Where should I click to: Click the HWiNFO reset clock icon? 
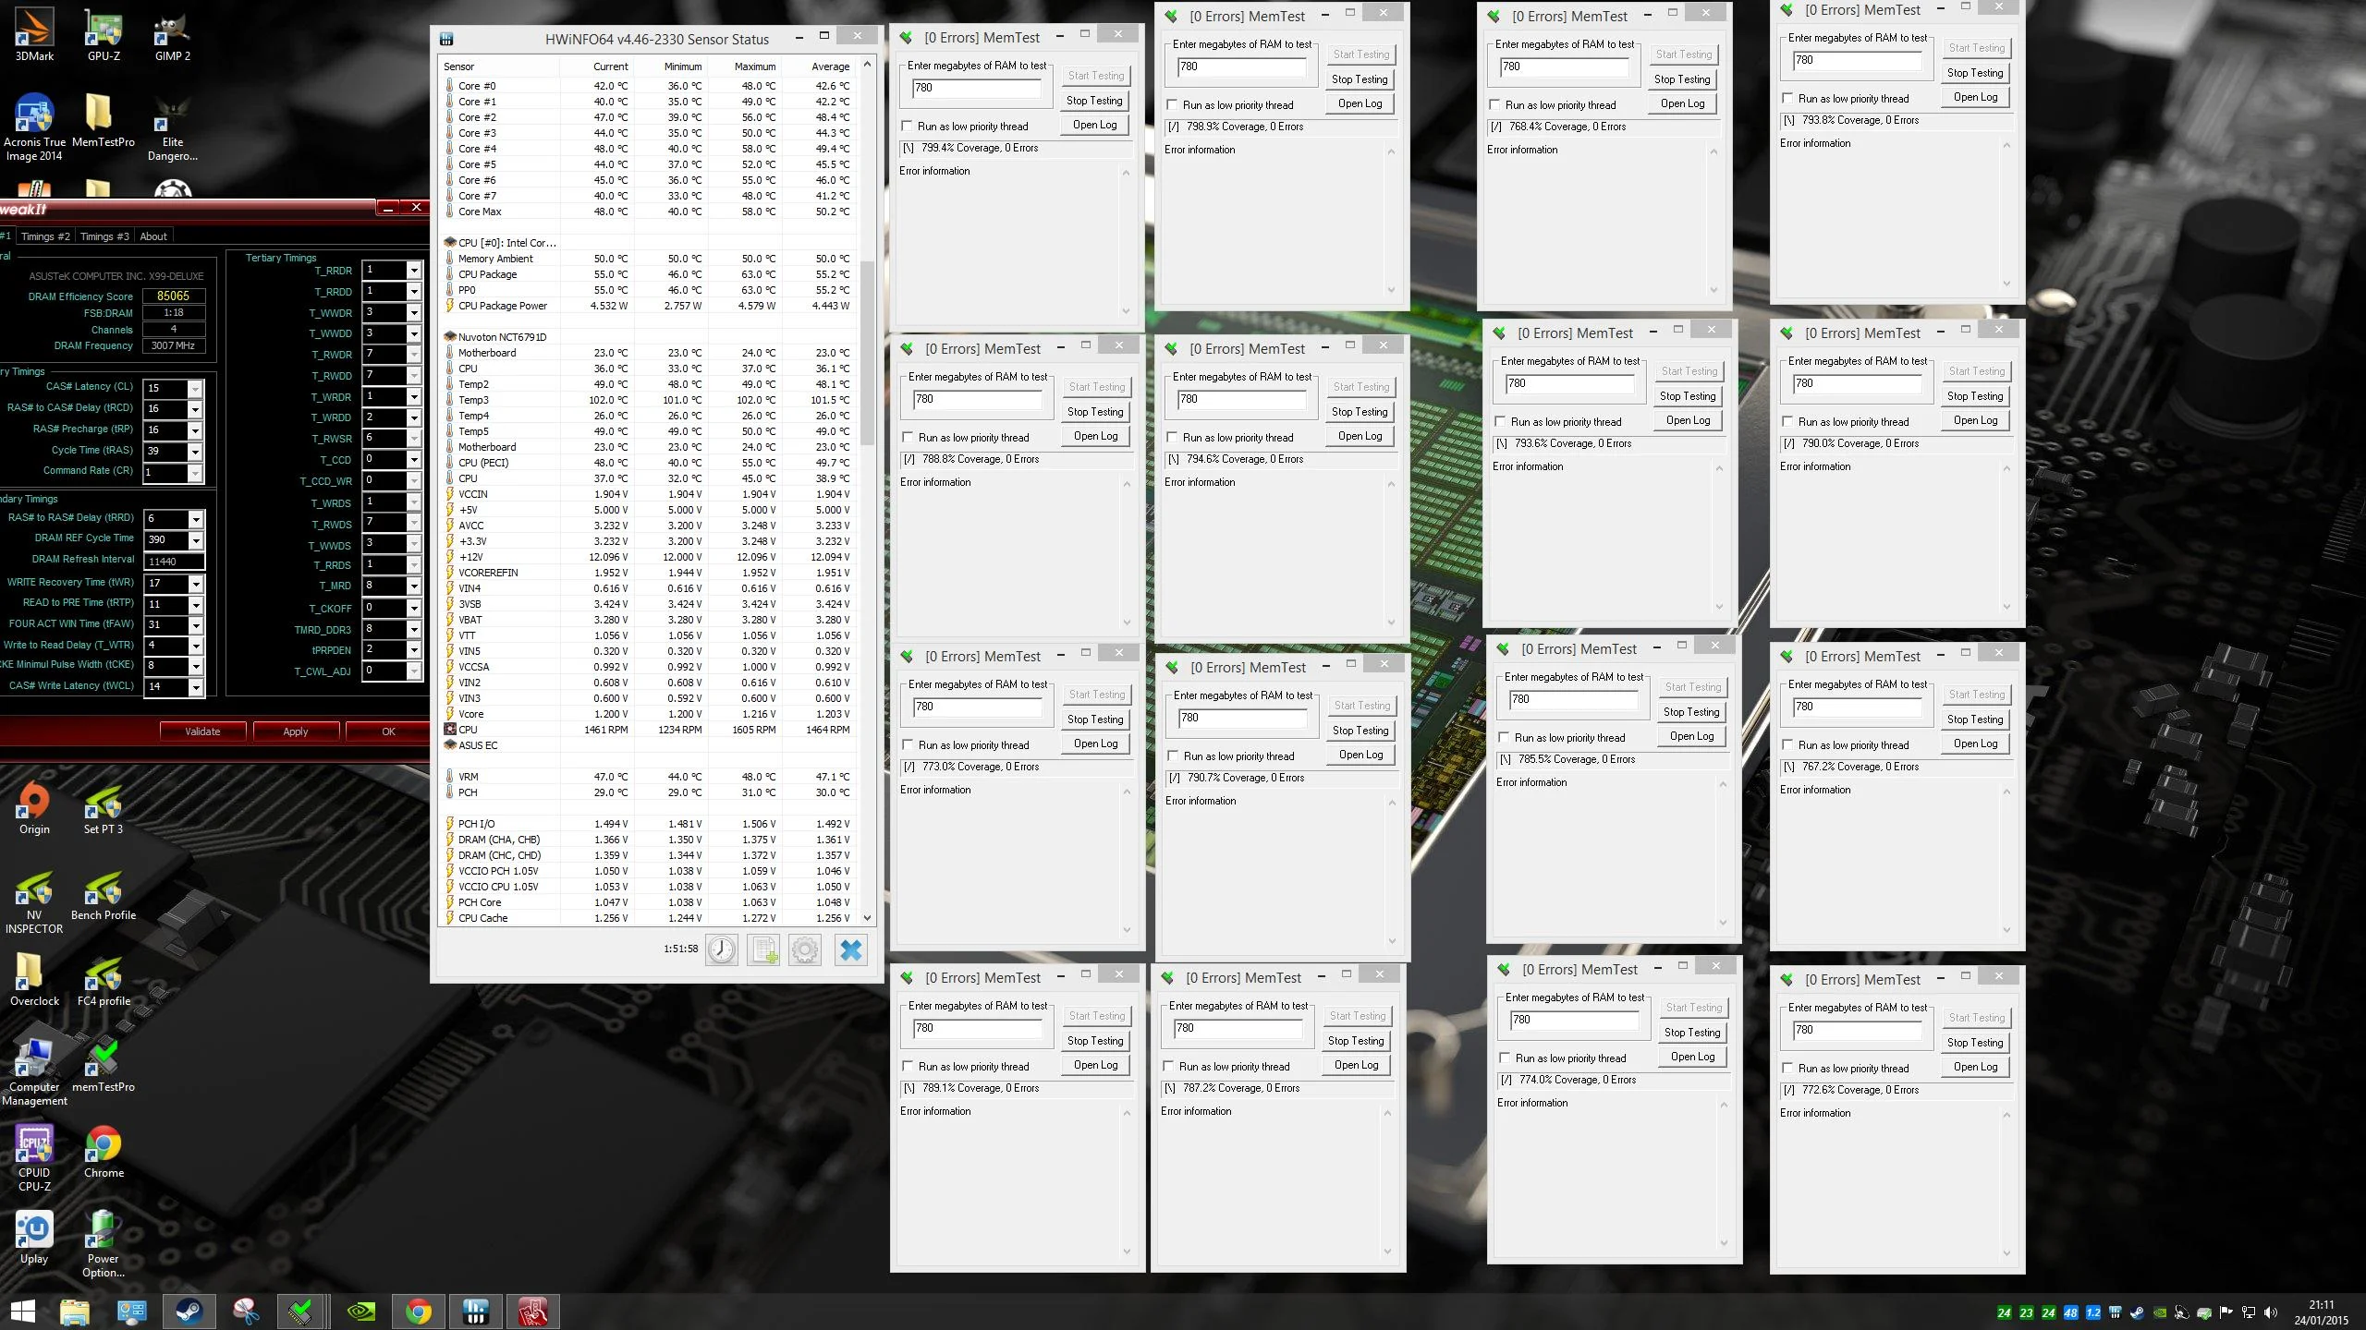pos(722,949)
